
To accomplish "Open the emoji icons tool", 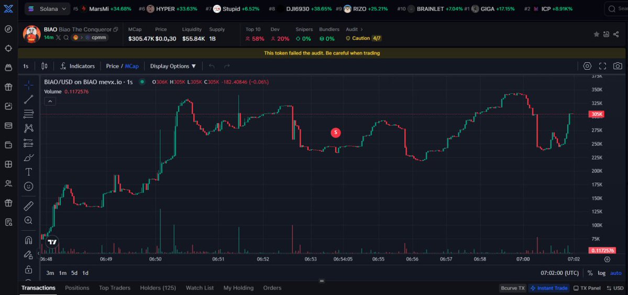I will (28, 187).
